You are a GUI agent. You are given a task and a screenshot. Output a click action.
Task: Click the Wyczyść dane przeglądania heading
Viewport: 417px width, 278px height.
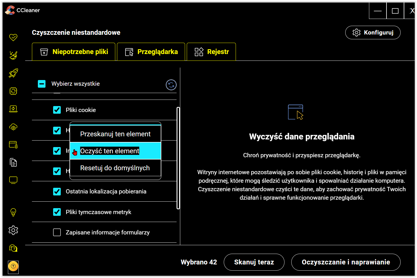(x=302, y=137)
